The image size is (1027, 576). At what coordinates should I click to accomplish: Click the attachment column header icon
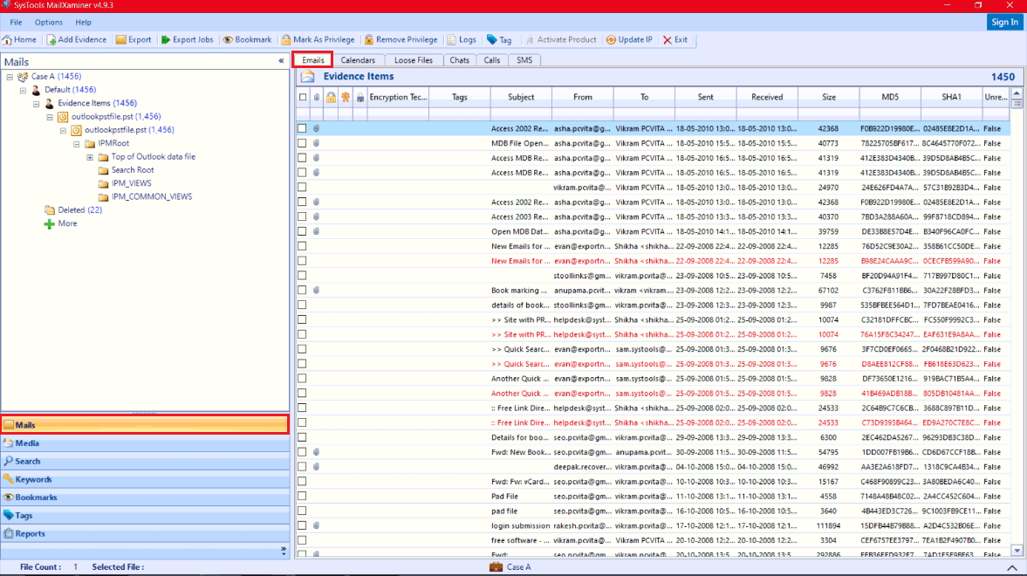pyautogui.click(x=317, y=97)
